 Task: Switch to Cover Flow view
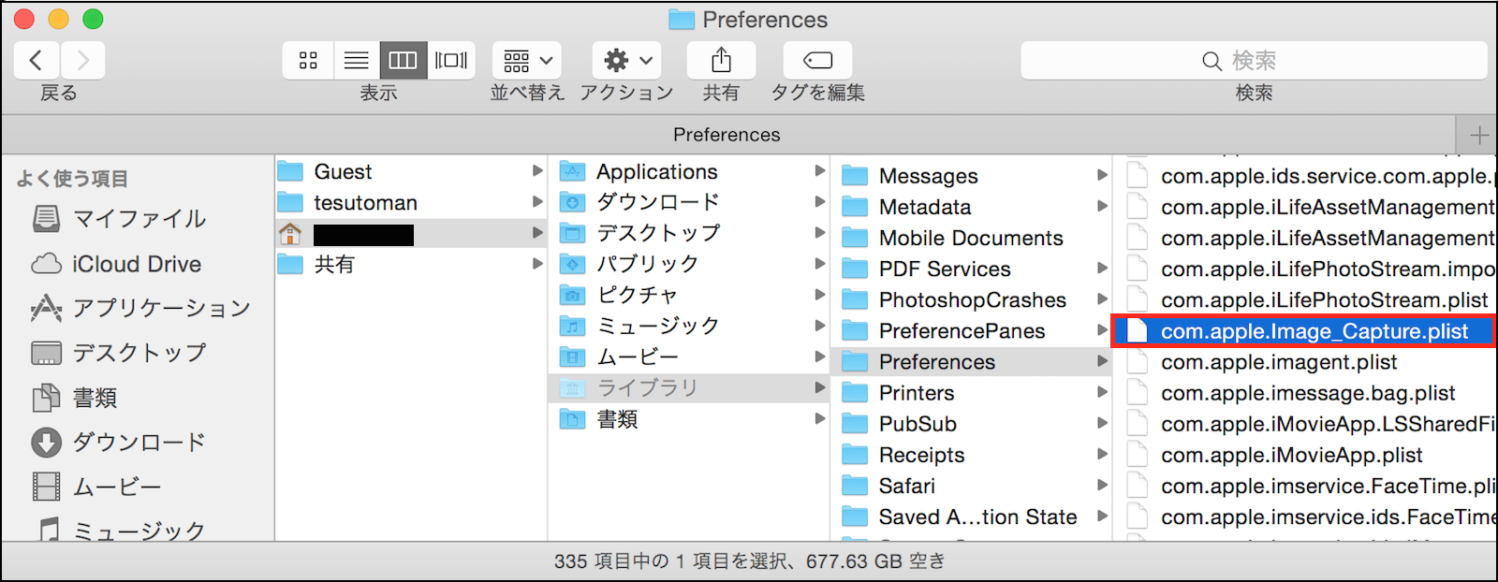[x=451, y=61]
